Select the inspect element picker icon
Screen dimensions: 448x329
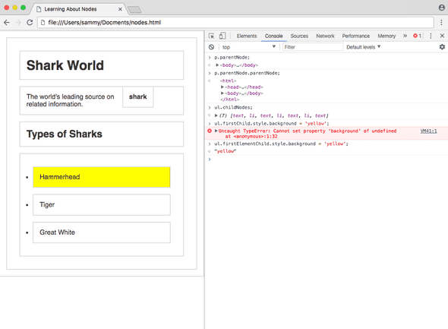pyautogui.click(x=211, y=36)
